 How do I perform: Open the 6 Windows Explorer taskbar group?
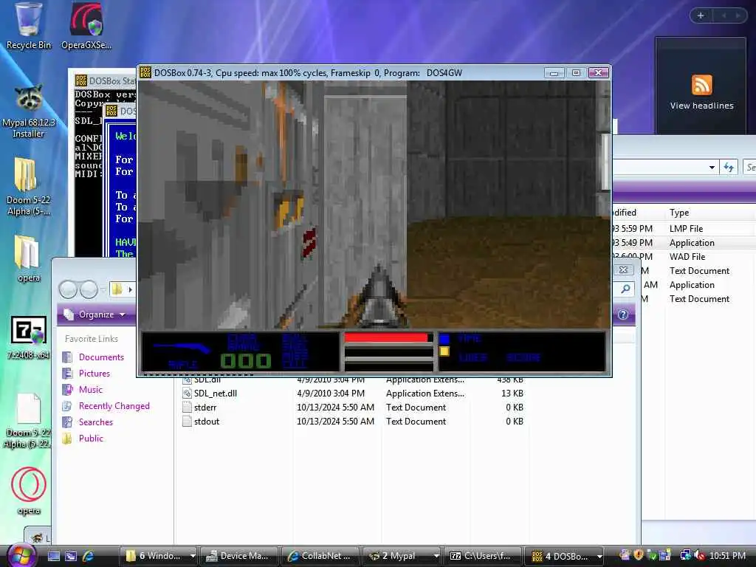[x=159, y=556]
